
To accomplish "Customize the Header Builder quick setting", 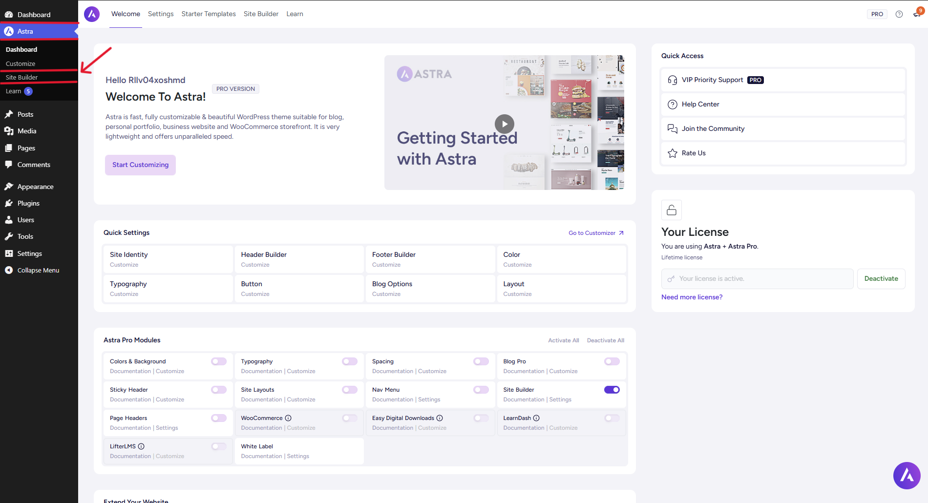I will [x=255, y=265].
